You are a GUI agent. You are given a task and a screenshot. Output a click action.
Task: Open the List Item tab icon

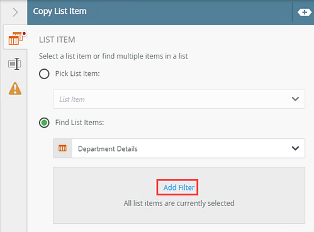coord(16,38)
